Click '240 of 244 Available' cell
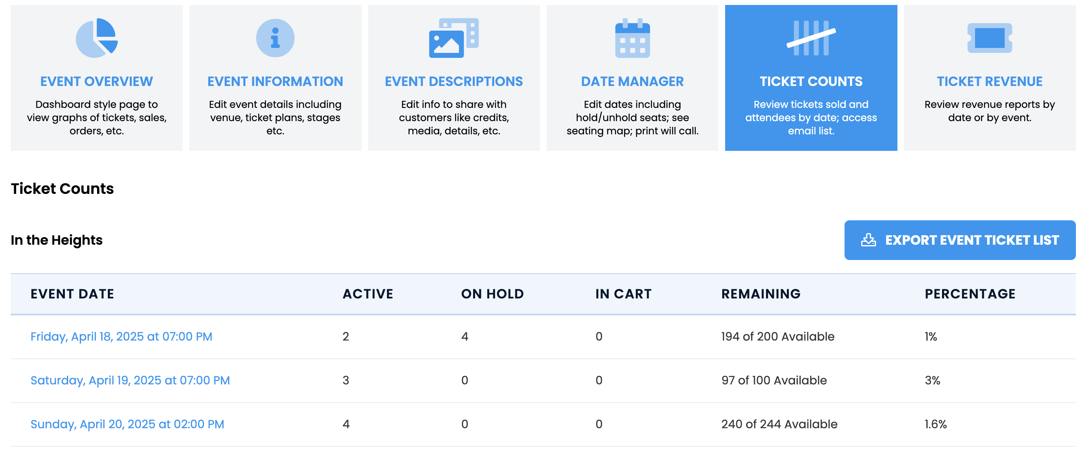Viewport: 1085px width, 458px height. [779, 424]
